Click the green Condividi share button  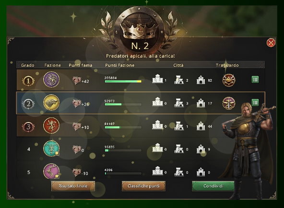213,186
